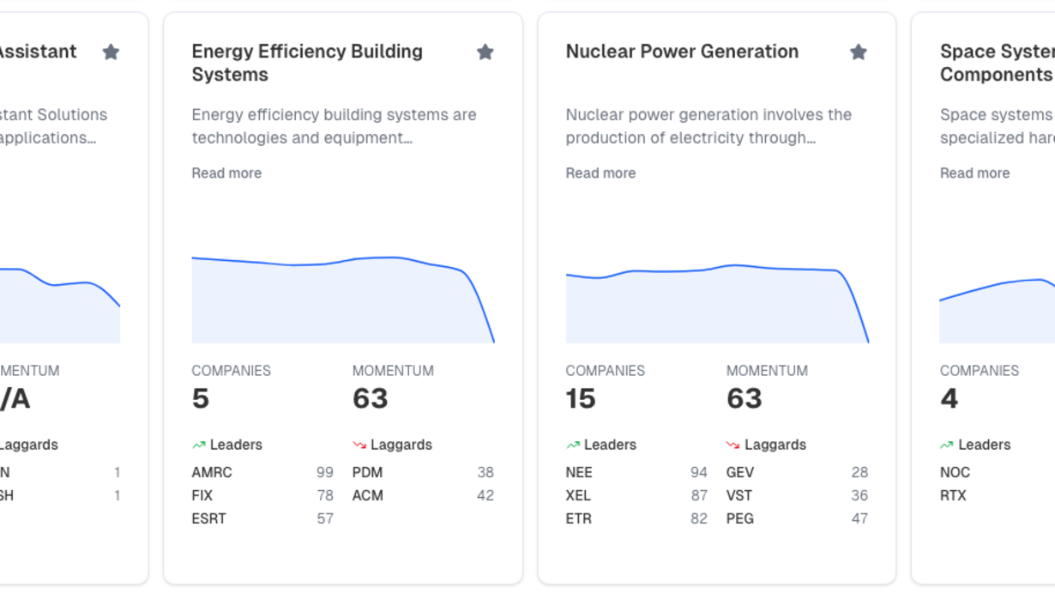Screen dimensions: 1055x594
Task: Select NOC ticker in Space Systems Leaders
Action: click(x=955, y=472)
